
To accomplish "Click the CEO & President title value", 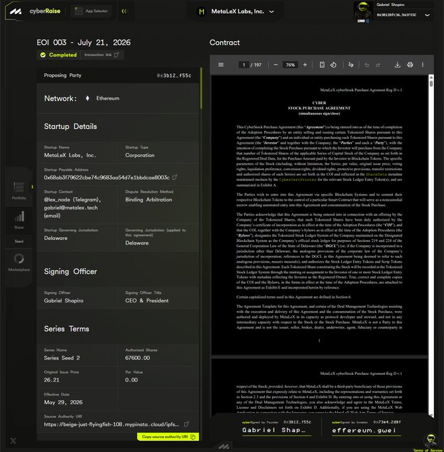I will click(147, 300).
